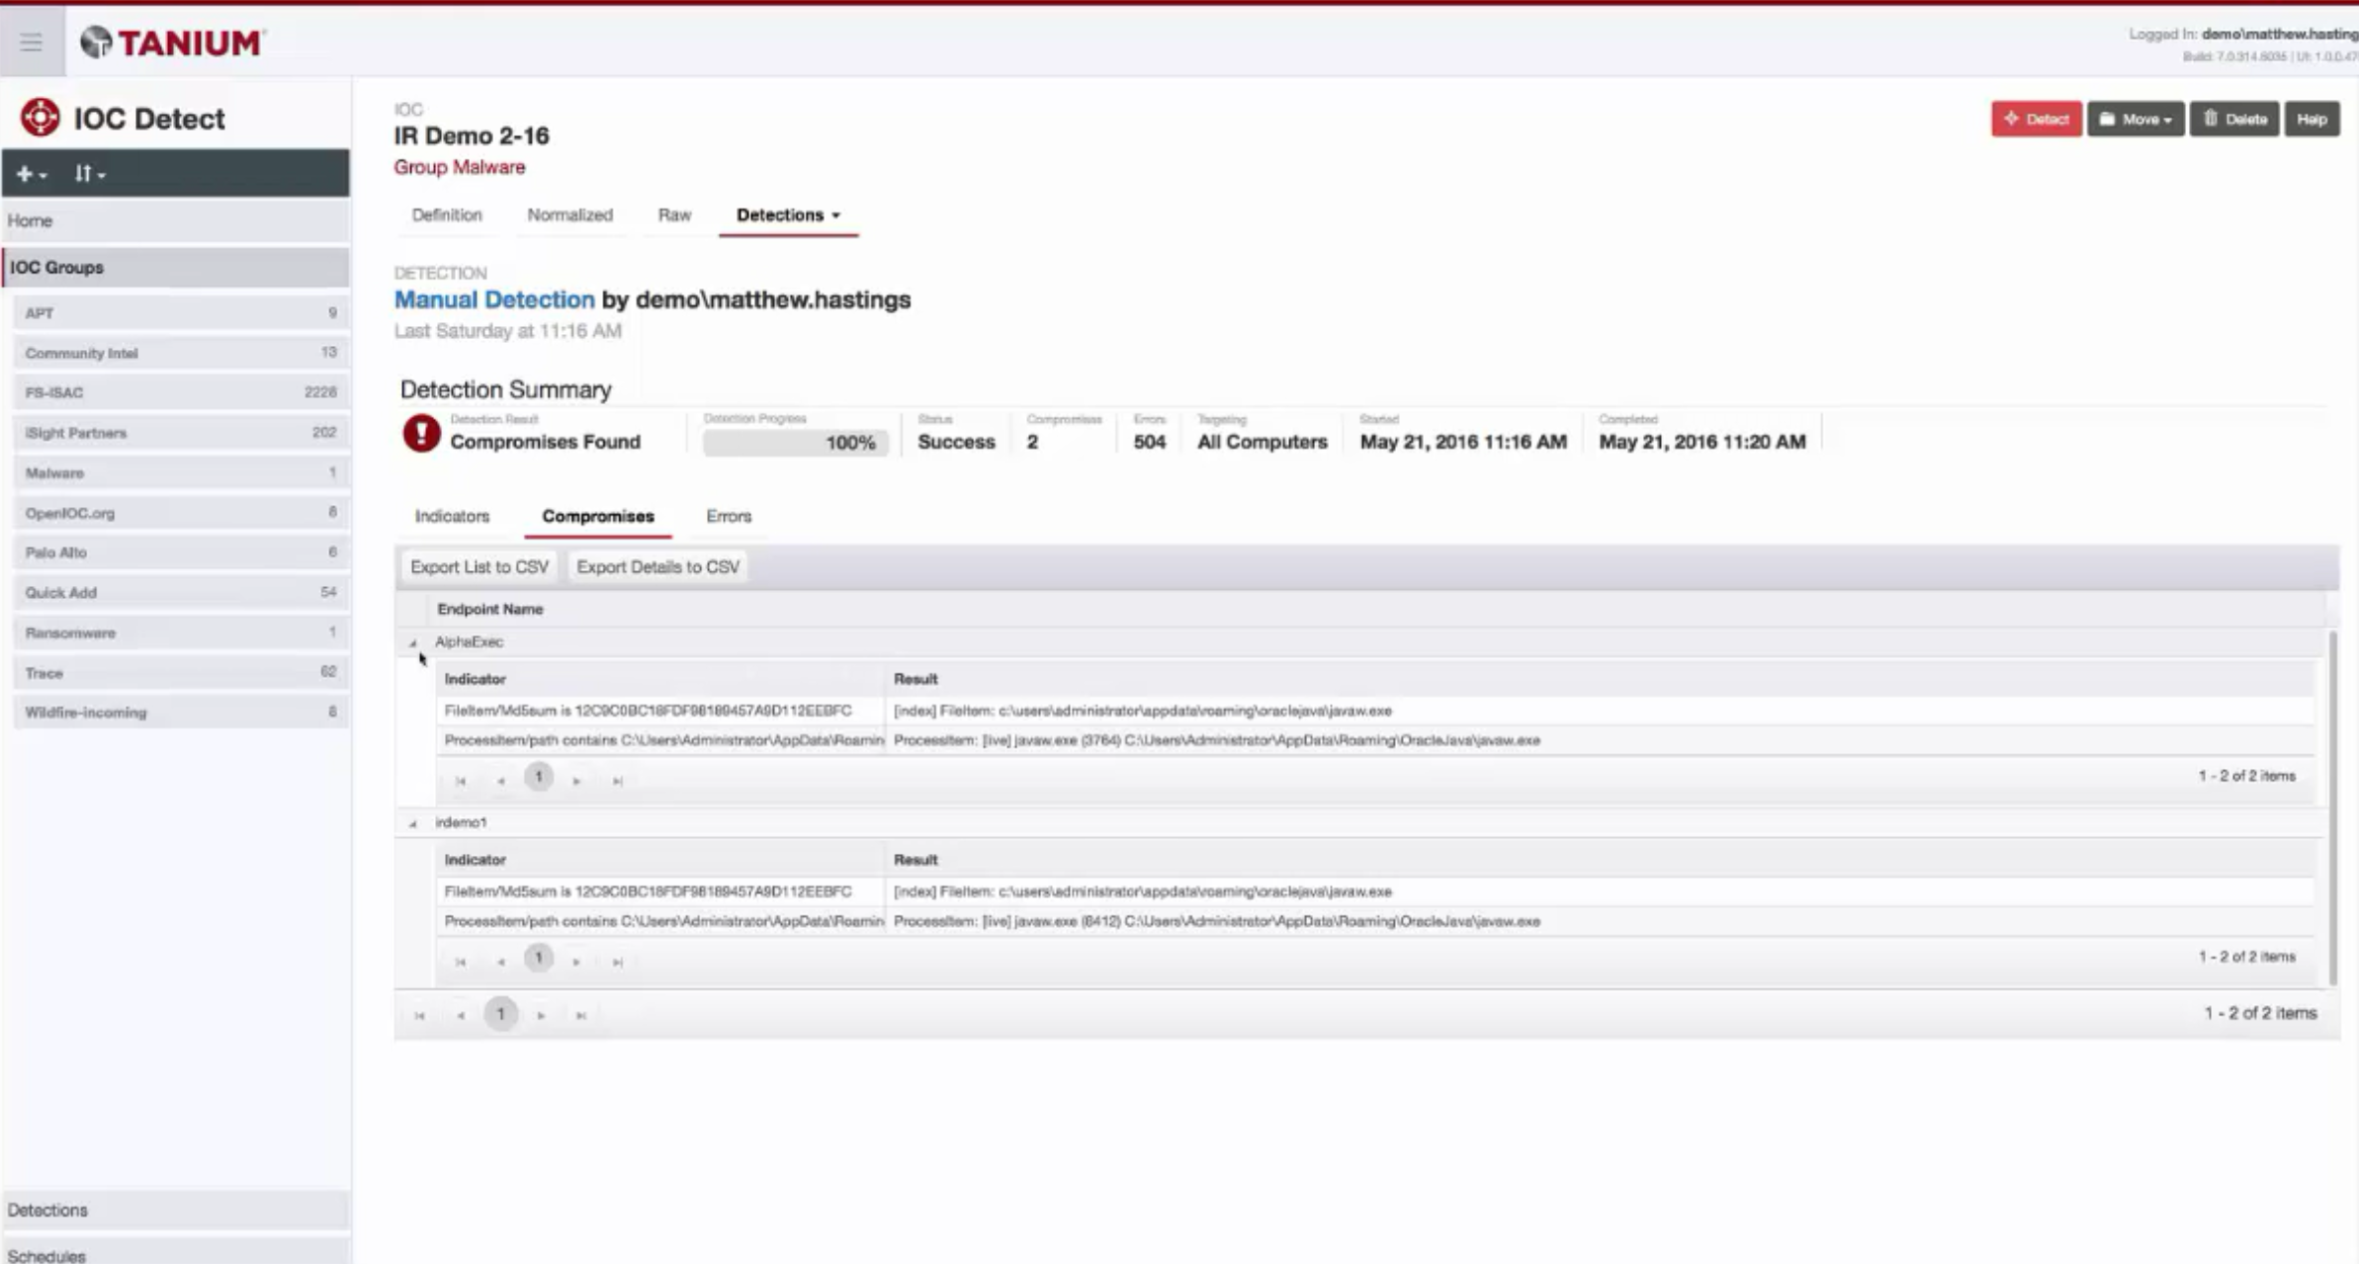Viewport: 2359px width, 1264px height.
Task: Switch to the Definition tab
Action: click(x=447, y=214)
